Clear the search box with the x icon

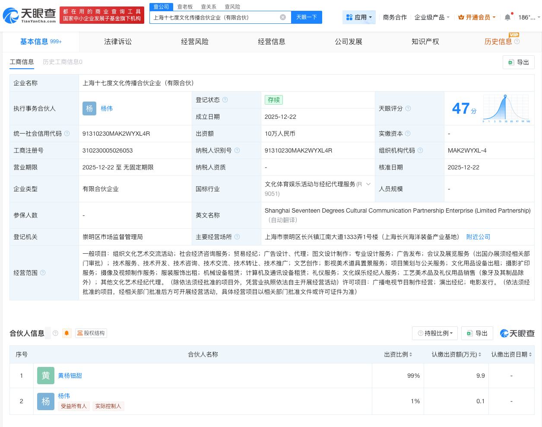coord(283,17)
